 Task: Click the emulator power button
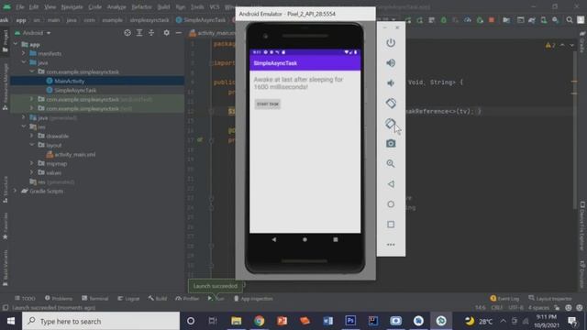(x=391, y=43)
